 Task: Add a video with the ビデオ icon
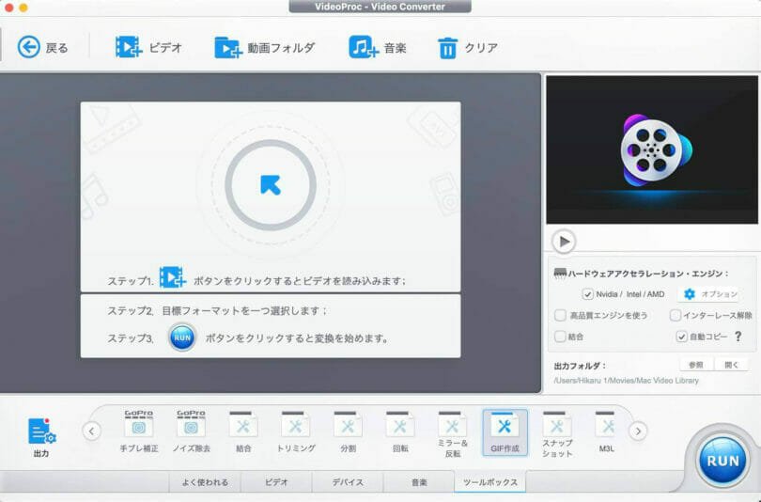pyautogui.click(x=129, y=48)
